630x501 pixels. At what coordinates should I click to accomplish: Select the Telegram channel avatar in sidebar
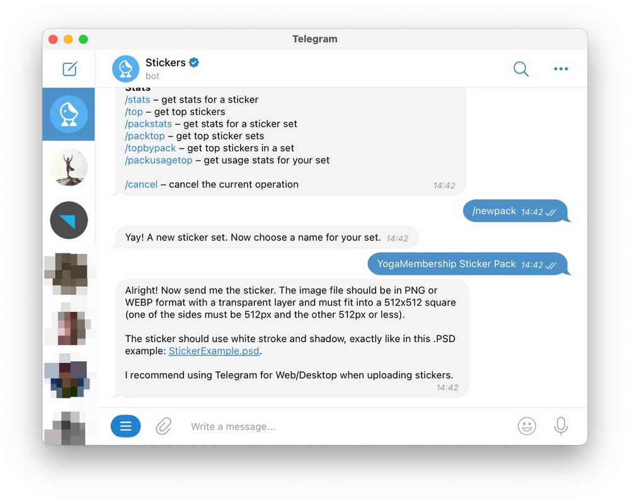(x=69, y=221)
